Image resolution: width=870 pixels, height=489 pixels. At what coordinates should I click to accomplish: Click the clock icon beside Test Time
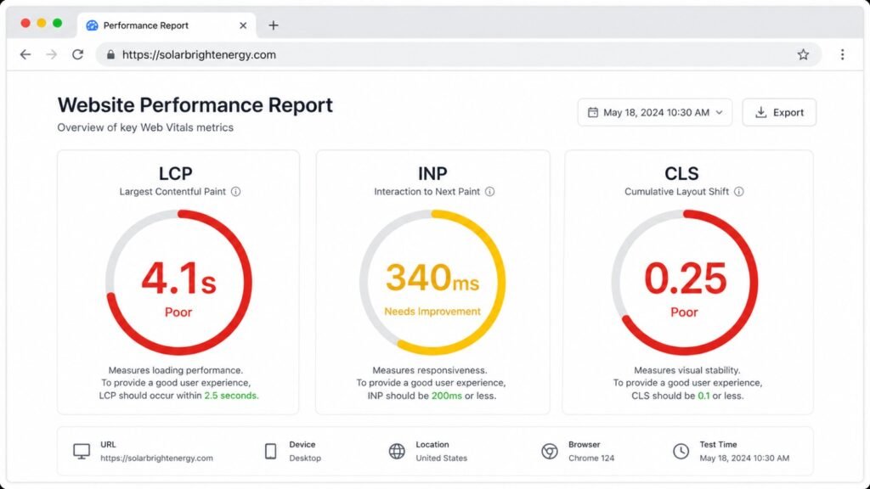(681, 452)
